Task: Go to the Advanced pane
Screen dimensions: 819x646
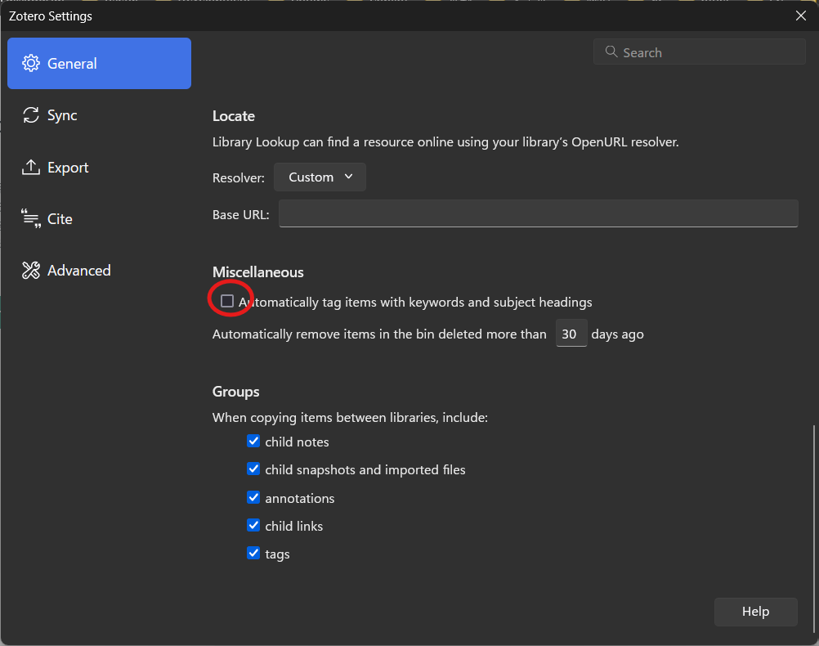Action: point(99,270)
